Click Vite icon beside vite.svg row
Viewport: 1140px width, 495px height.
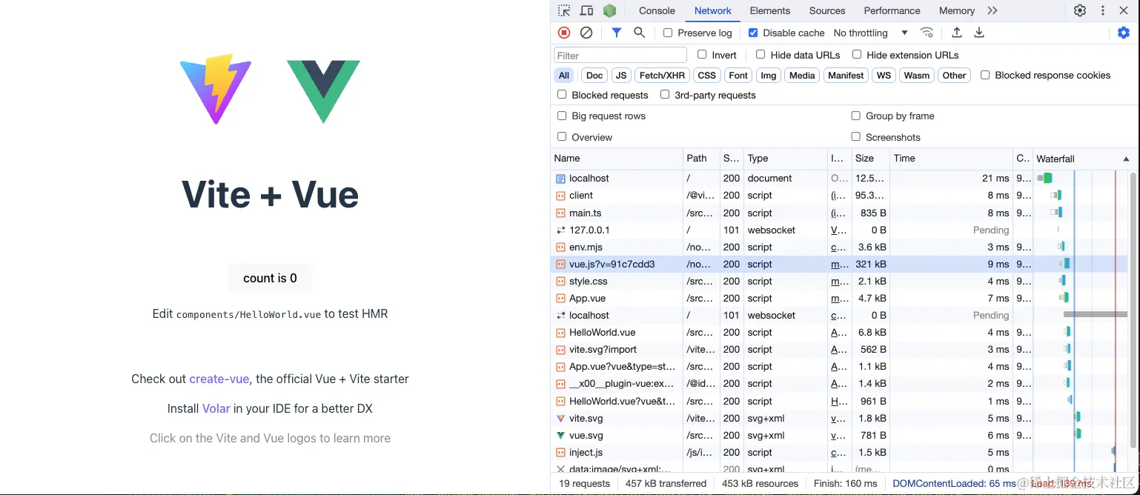point(560,418)
